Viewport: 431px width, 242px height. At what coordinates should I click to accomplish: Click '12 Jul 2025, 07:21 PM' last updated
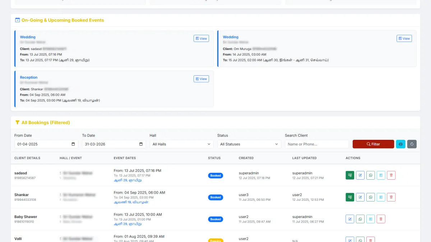[308, 178]
